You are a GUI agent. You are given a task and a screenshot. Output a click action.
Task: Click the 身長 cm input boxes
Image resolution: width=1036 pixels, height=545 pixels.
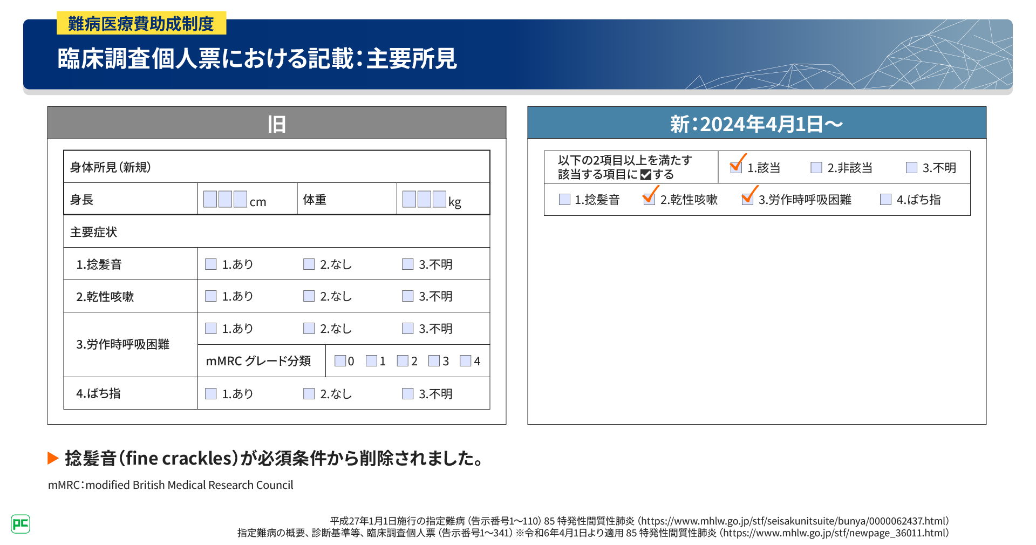[225, 199]
